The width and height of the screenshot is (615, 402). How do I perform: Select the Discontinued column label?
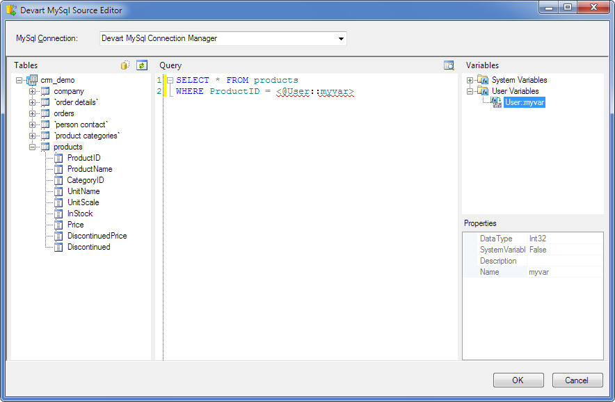coord(88,247)
